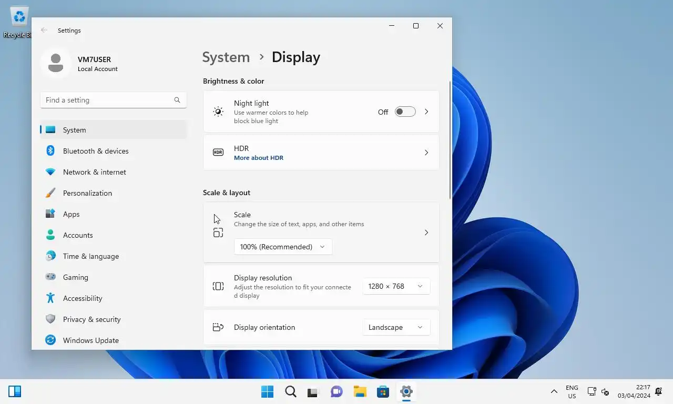
Task: Open the Chat app on the taskbar
Action: click(337, 391)
